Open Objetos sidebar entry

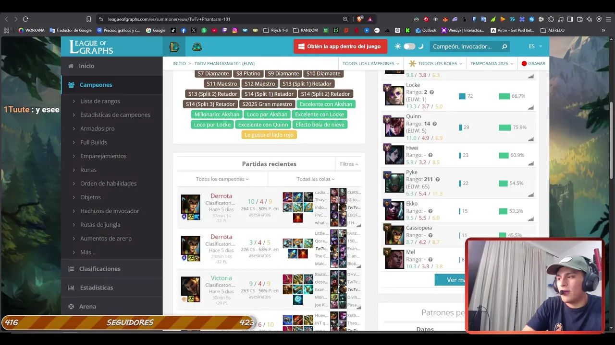coord(90,197)
